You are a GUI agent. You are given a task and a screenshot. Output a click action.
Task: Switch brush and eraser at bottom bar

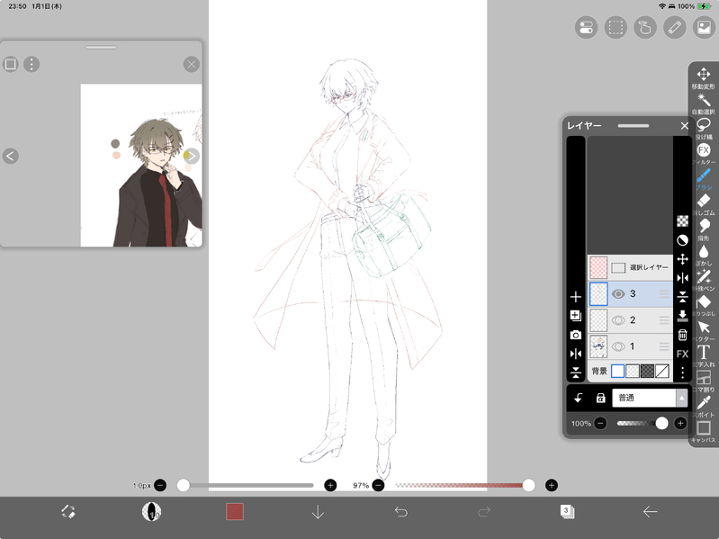click(x=68, y=511)
